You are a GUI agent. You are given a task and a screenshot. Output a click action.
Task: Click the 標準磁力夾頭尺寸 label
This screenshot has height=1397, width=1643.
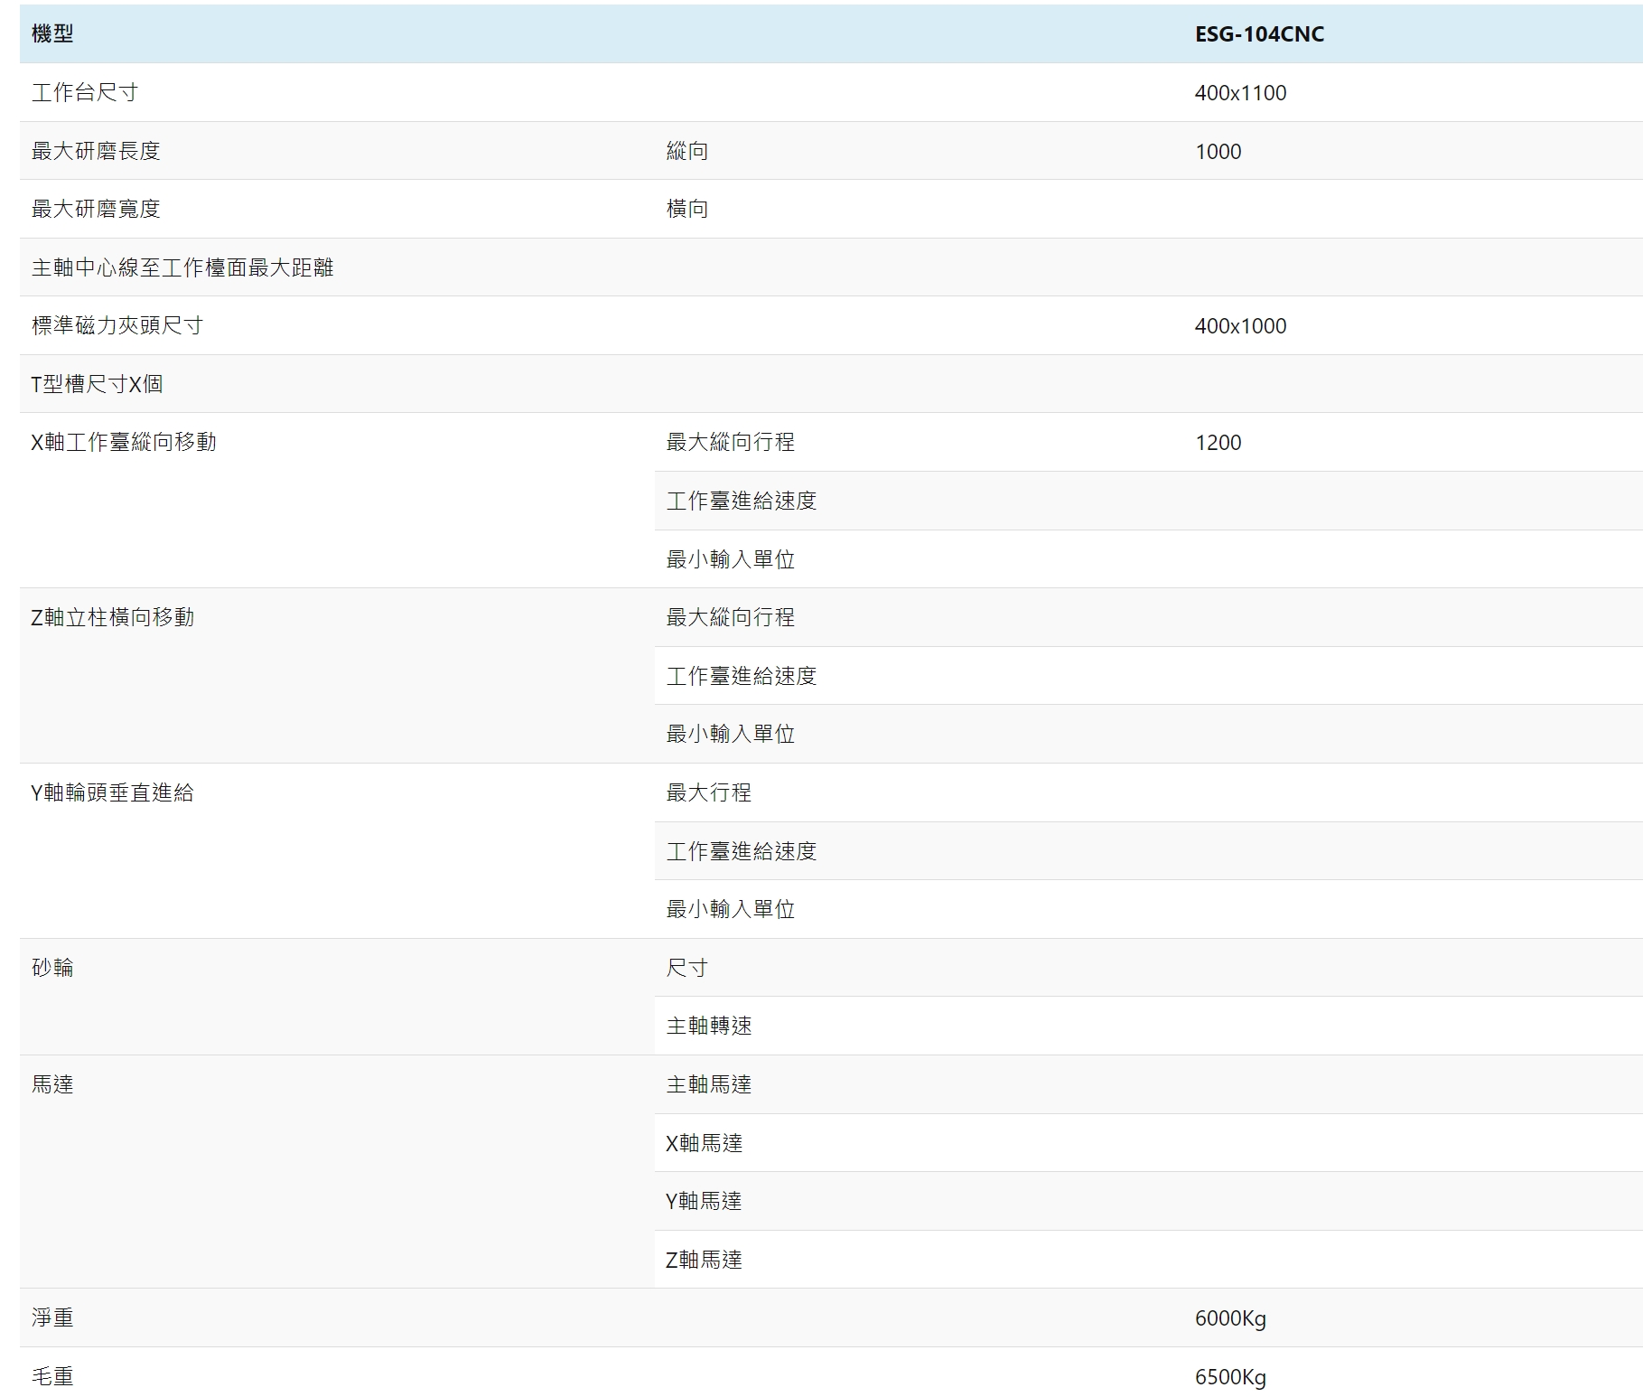[117, 325]
